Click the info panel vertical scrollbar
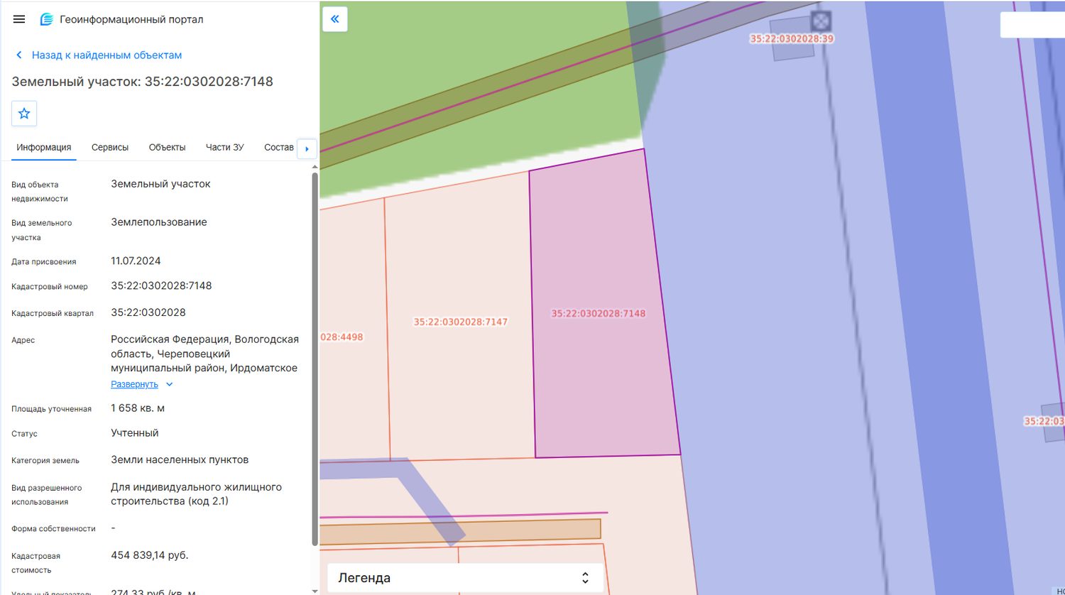 pos(315,359)
